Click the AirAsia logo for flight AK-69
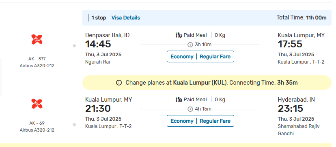Image resolution: width=336 pixels, height=147 pixels. pos(37,104)
